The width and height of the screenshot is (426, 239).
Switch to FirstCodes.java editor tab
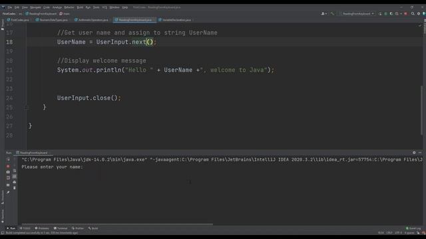tap(18, 20)
